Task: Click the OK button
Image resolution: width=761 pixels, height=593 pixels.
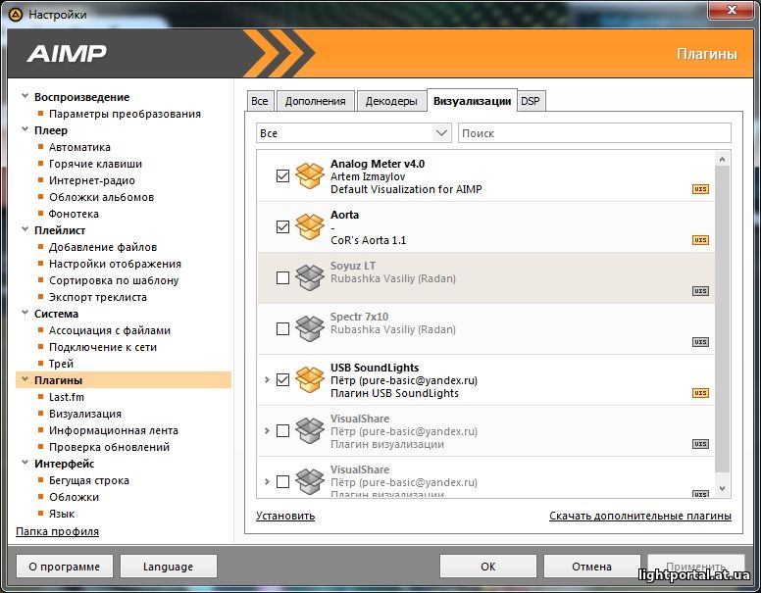Action: (488, 567)
